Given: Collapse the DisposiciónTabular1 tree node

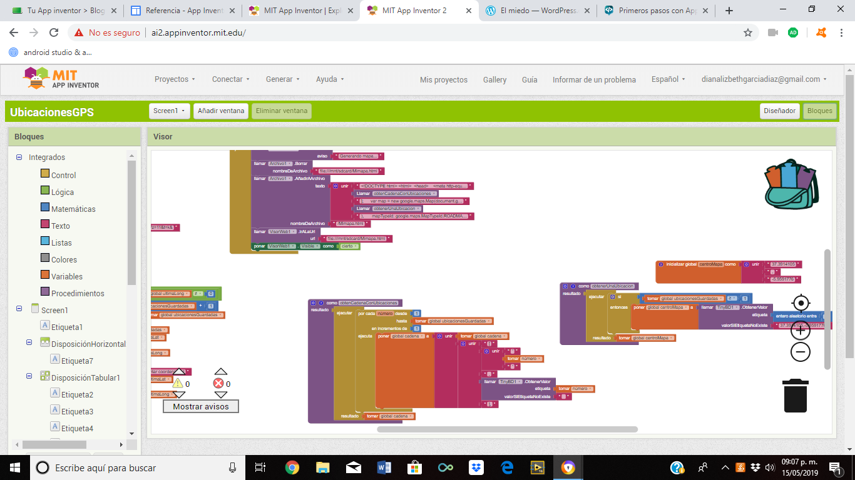Looking at the screenshot, I should 29,377.
